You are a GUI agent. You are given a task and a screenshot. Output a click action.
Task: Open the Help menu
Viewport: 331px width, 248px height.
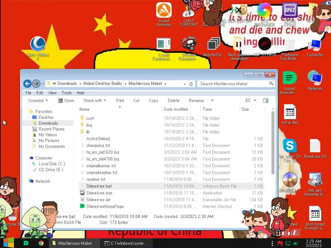[x=80, y=93]
